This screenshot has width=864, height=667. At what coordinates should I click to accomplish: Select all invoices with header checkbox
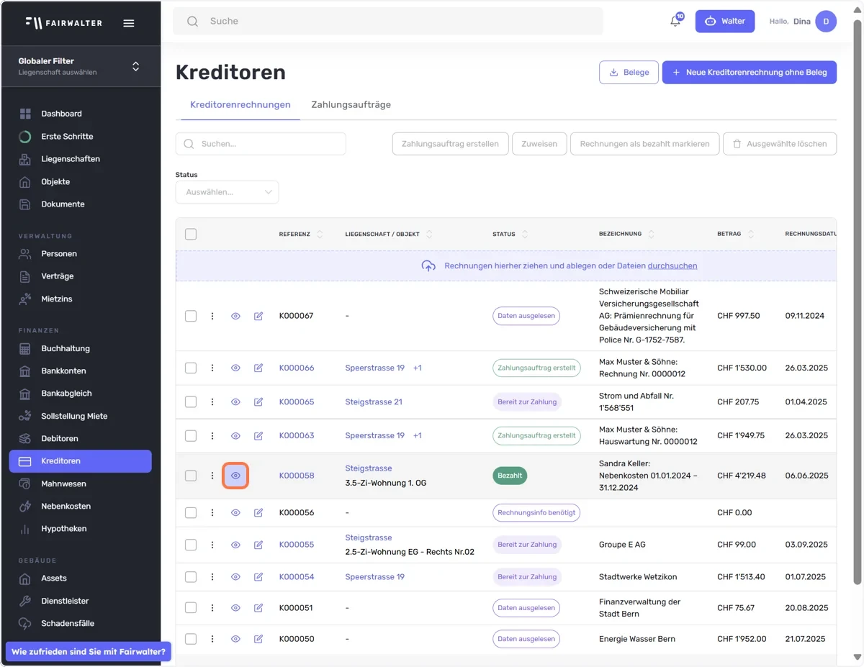click(191, 234)
